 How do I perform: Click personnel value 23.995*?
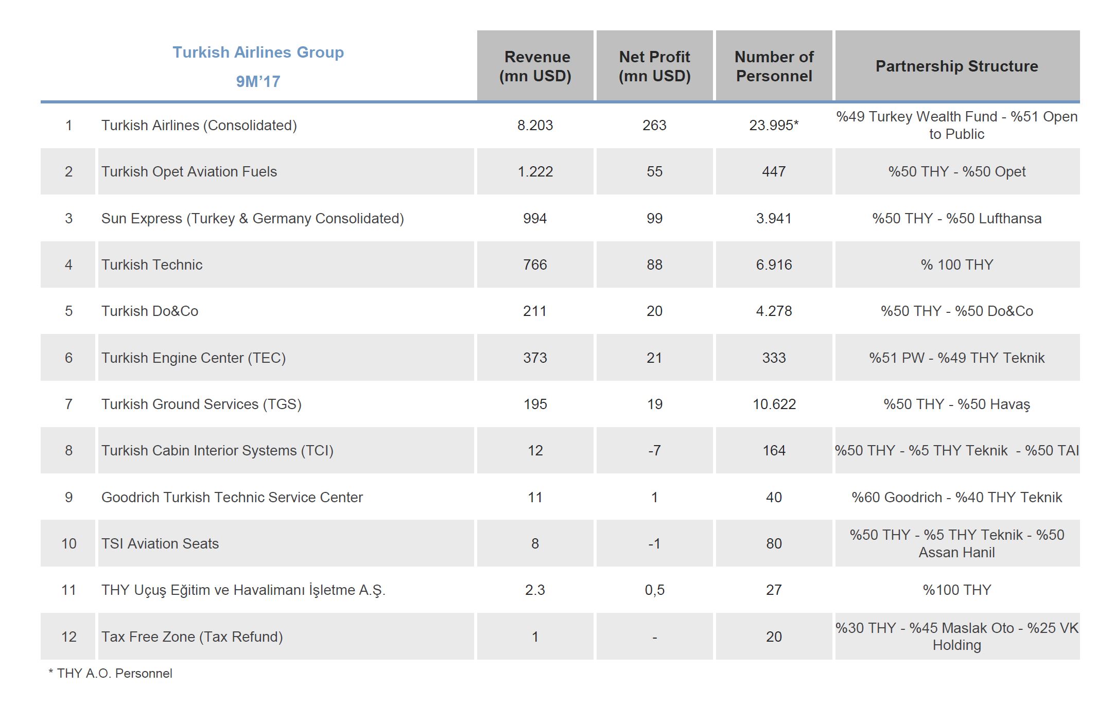point(774,126)
